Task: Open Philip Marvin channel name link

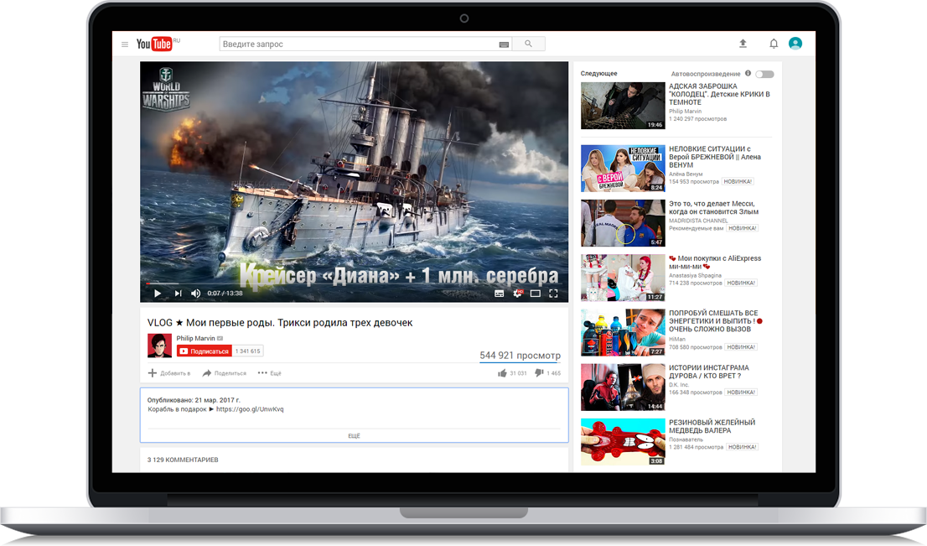Action: tap(195, 338)
